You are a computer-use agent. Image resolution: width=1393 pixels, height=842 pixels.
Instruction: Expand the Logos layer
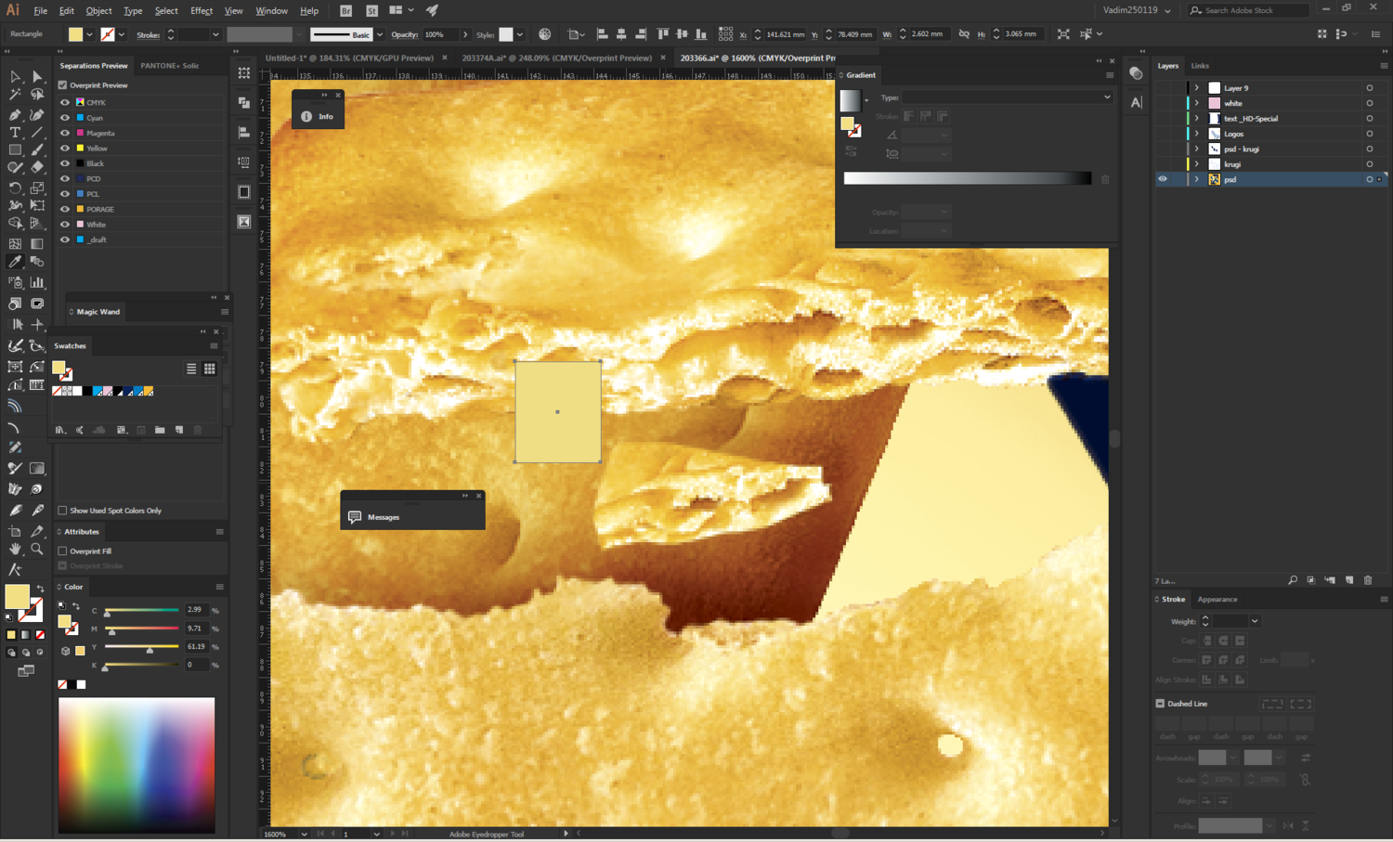coord(1197,134)
